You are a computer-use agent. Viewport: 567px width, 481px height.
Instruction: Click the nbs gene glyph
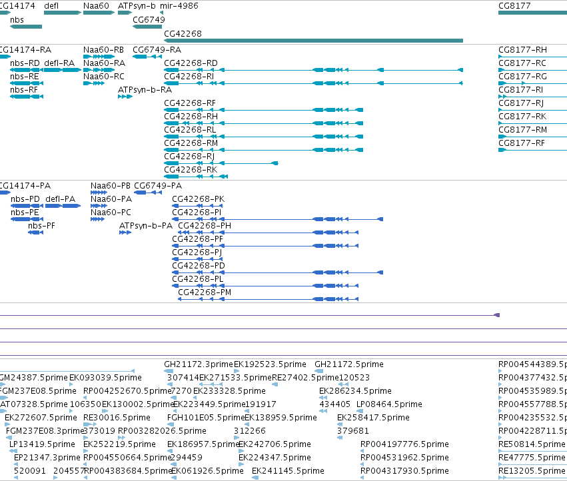(x=26, y=27)
